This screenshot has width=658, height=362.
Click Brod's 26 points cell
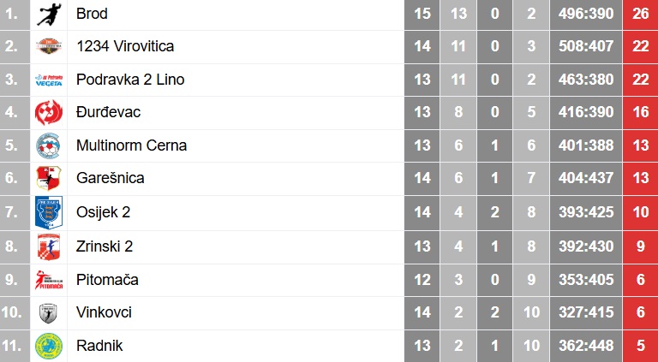(x=640, y=14)
